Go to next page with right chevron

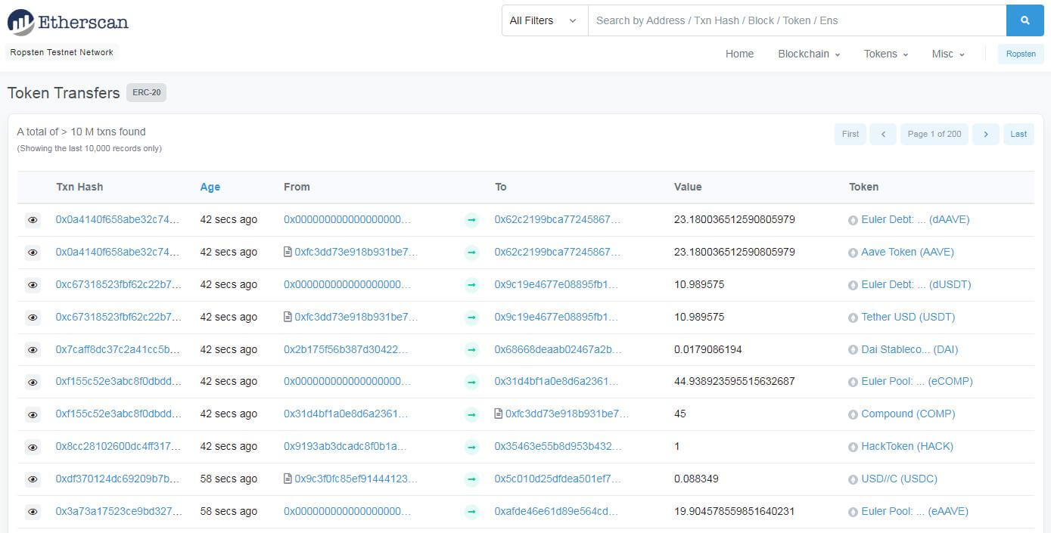coord(985,134)
